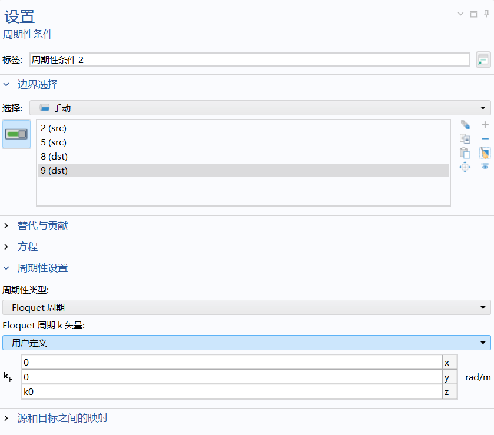Expand the 方程 section
This screenshot has height=435, width=494.
click(6, 247)
